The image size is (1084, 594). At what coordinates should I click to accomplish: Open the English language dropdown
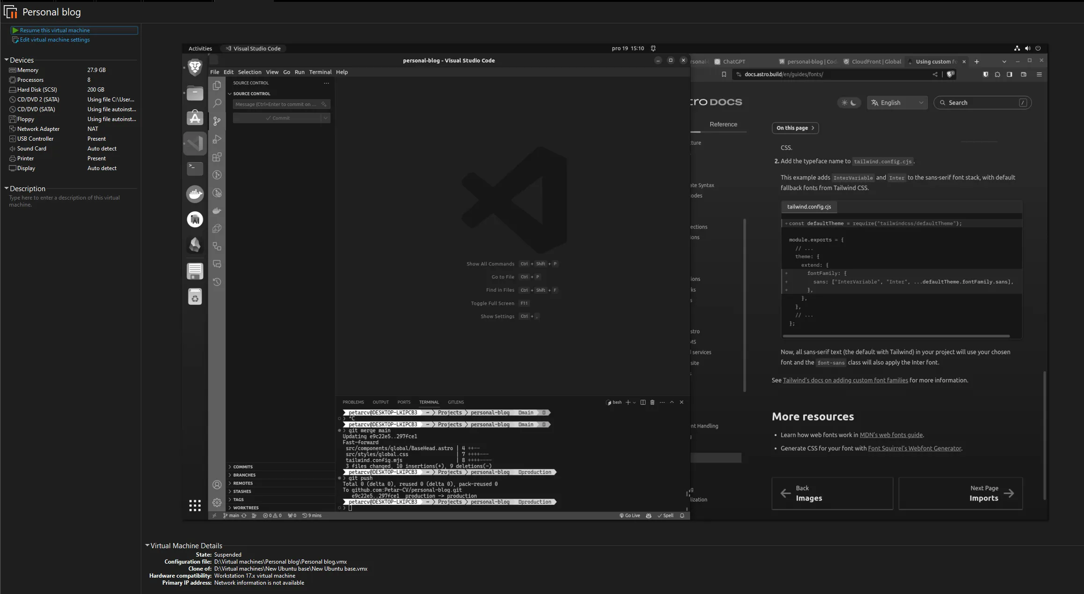[x=897, y=103]
